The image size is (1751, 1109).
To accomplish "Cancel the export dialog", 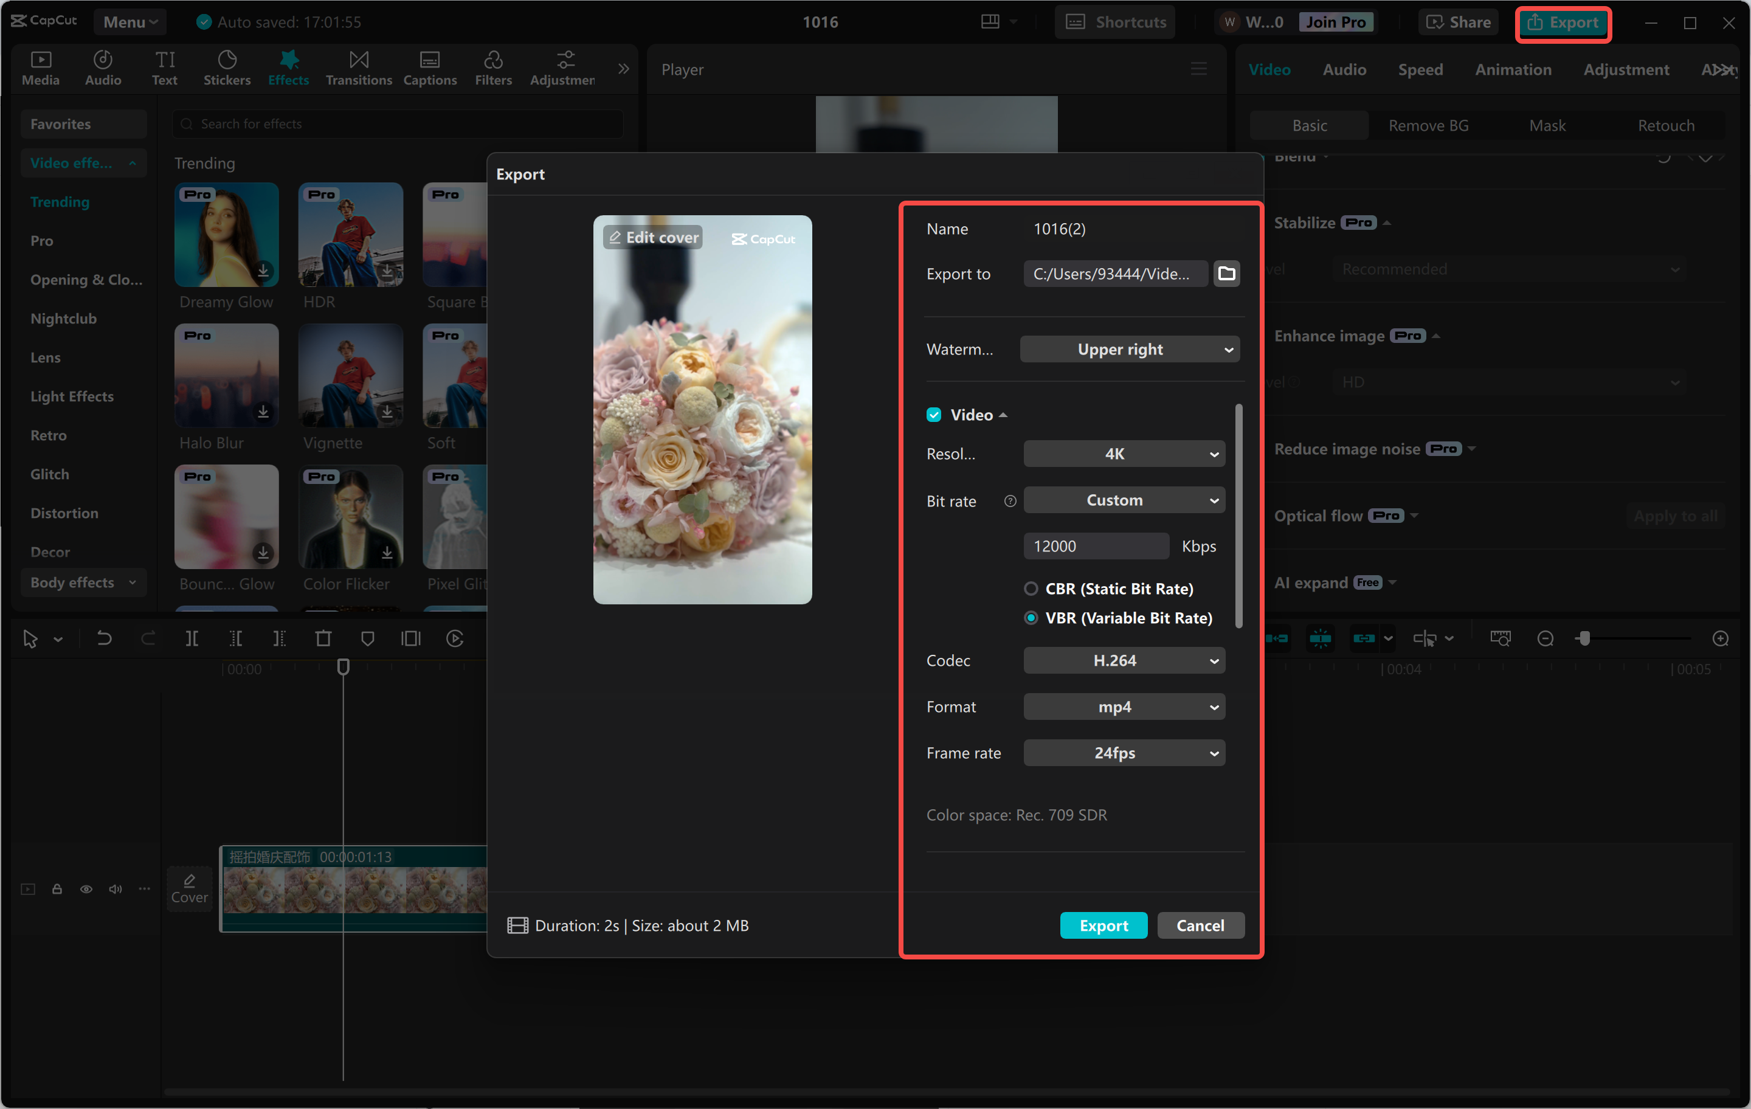I will coord(1200,925).
